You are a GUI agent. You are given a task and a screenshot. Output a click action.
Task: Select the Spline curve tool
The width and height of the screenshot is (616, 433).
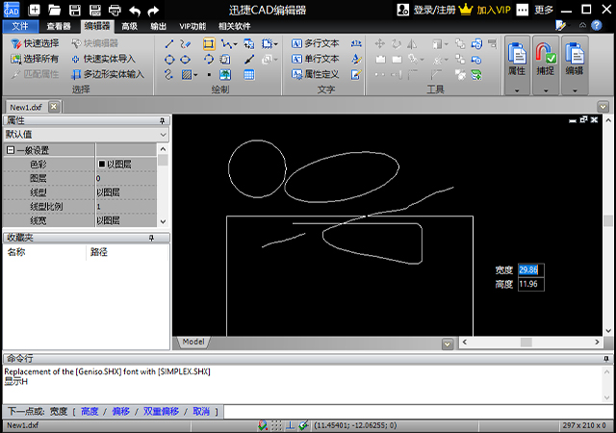(x=169, y=74)
